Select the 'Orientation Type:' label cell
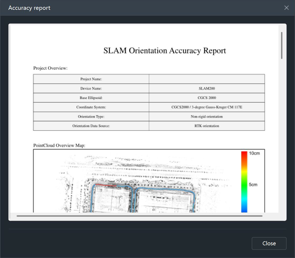 [91, 116]
